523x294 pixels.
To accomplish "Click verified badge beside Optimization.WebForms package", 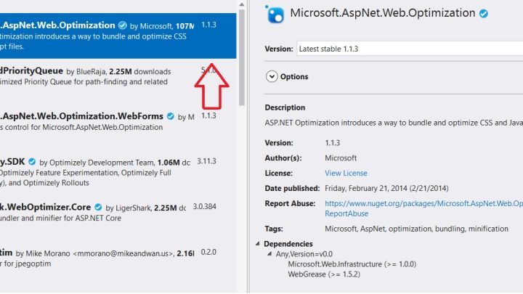I will point(171,116).
